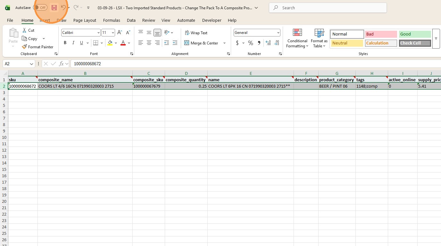Open the Conditional Formatting menu
This screenshot has width=441, height=246.
(297, 38)
